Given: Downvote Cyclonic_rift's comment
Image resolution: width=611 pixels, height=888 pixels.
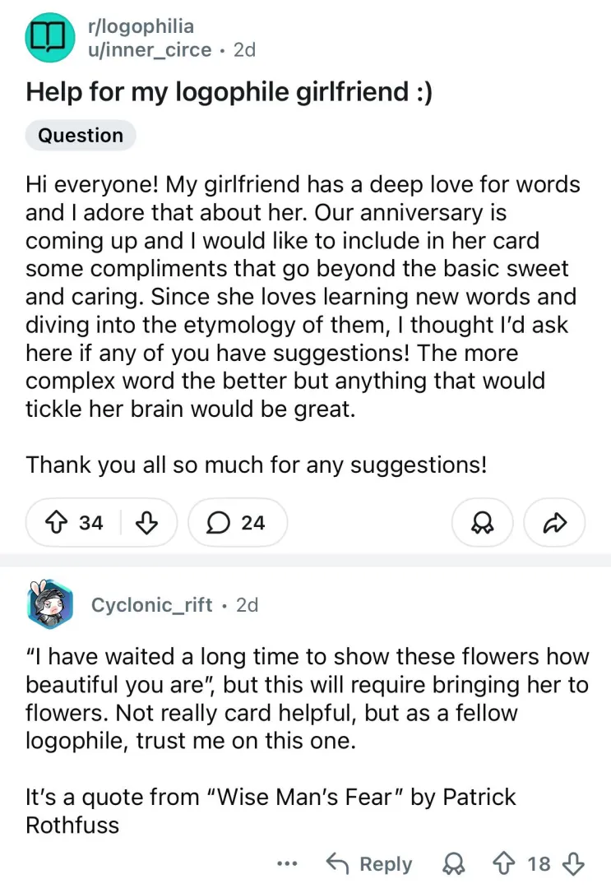Looking at the screenshot, I should (x=572, y=864).
